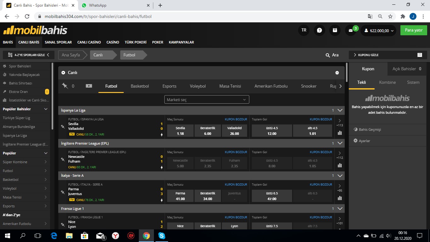The width and height of the screenshot is (430, 242).
Task: Pin the Parma vs Juventus match
Action: pyautogui.click(x=63, y=192)
